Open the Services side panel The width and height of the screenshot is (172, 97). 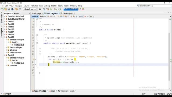[2, 18]
